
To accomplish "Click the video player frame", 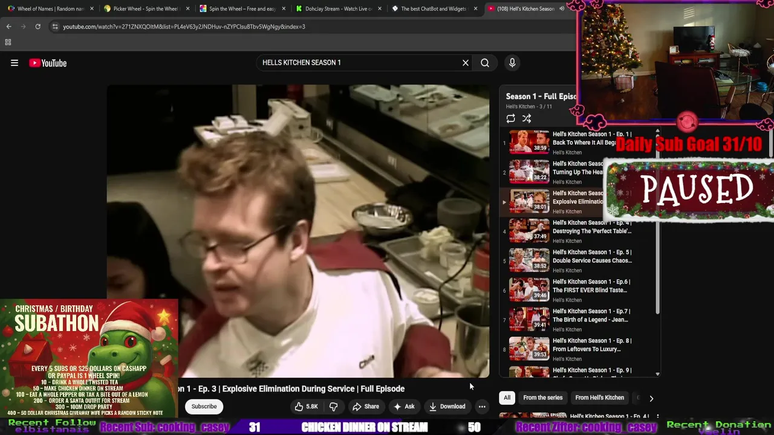I will pos(298,231).
